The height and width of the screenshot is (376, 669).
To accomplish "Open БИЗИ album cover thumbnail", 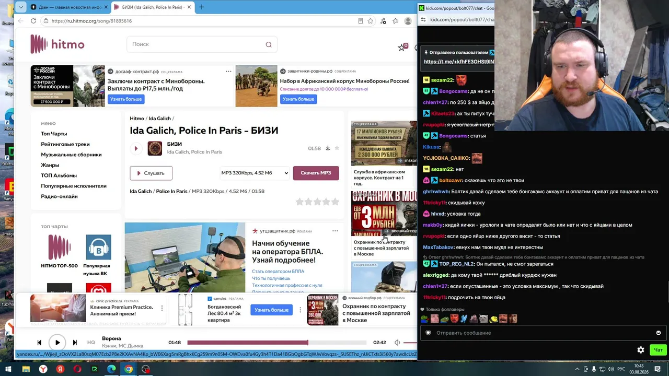I will [x=155, y=148].
